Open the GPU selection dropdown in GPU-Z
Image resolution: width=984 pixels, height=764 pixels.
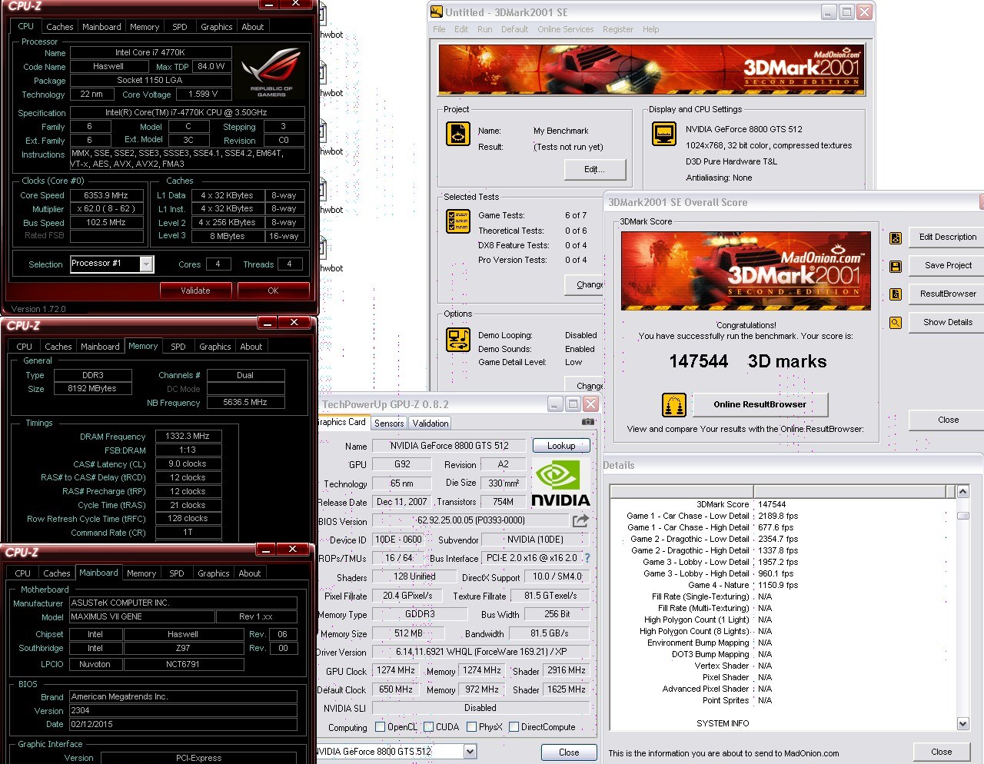pyautogui.click(x=470, y=752)
